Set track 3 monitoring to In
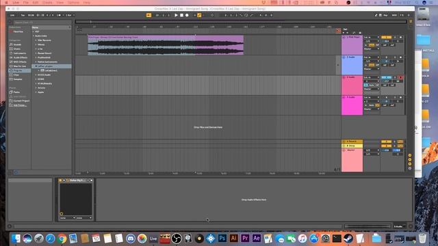This screenshot has width=438, height=246. pos(366,85)
